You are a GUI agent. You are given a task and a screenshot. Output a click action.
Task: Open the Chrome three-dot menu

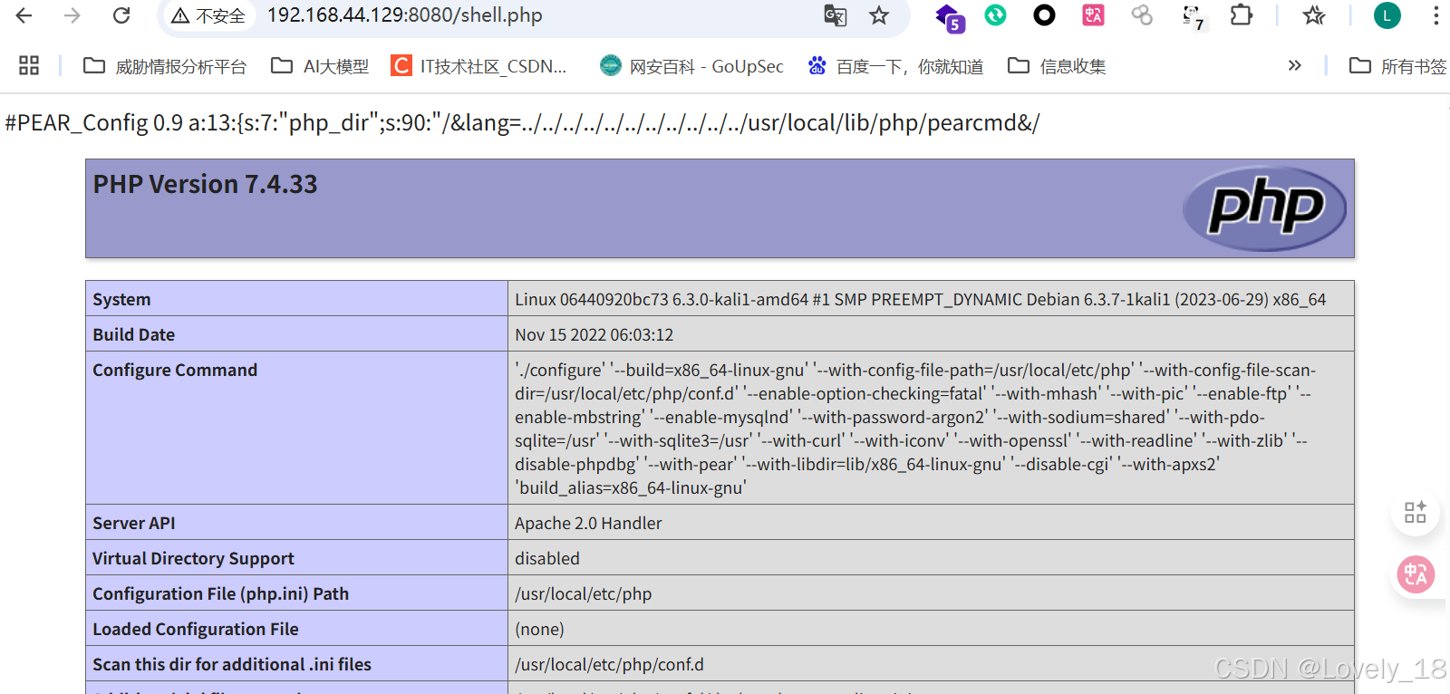tap(1435, 14)
